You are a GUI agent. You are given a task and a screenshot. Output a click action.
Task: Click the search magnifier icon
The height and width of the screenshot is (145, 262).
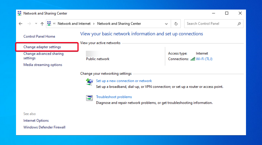tap(239, 24)
